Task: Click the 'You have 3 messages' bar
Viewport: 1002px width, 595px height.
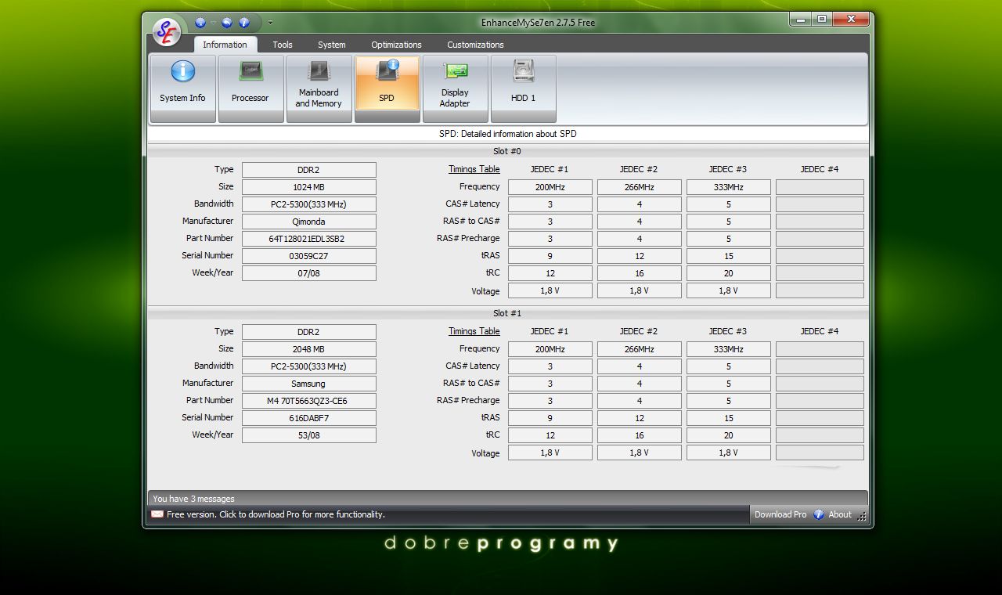Action: coord(507,499)
